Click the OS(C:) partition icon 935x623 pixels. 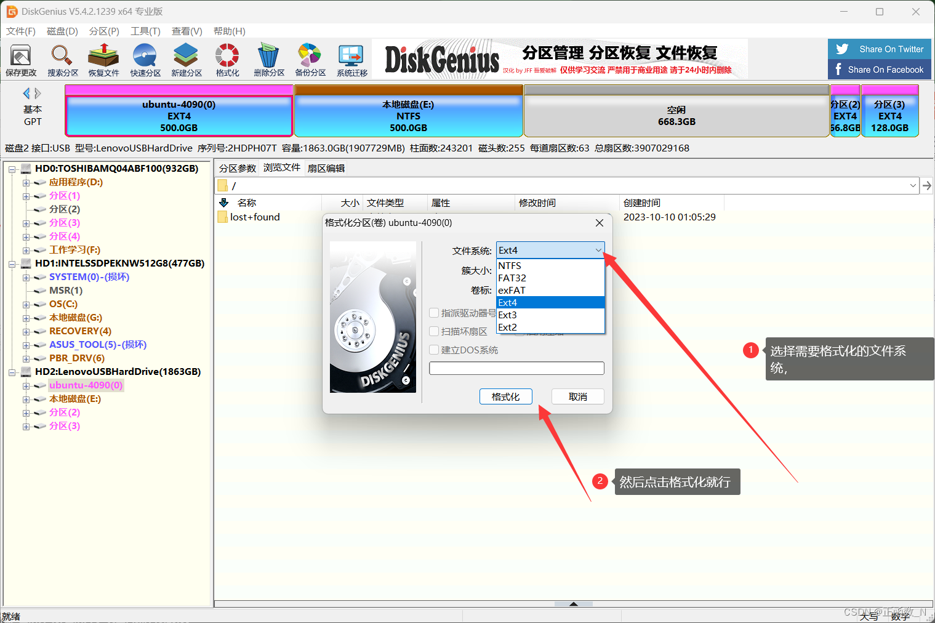click(x=40, y=304)
